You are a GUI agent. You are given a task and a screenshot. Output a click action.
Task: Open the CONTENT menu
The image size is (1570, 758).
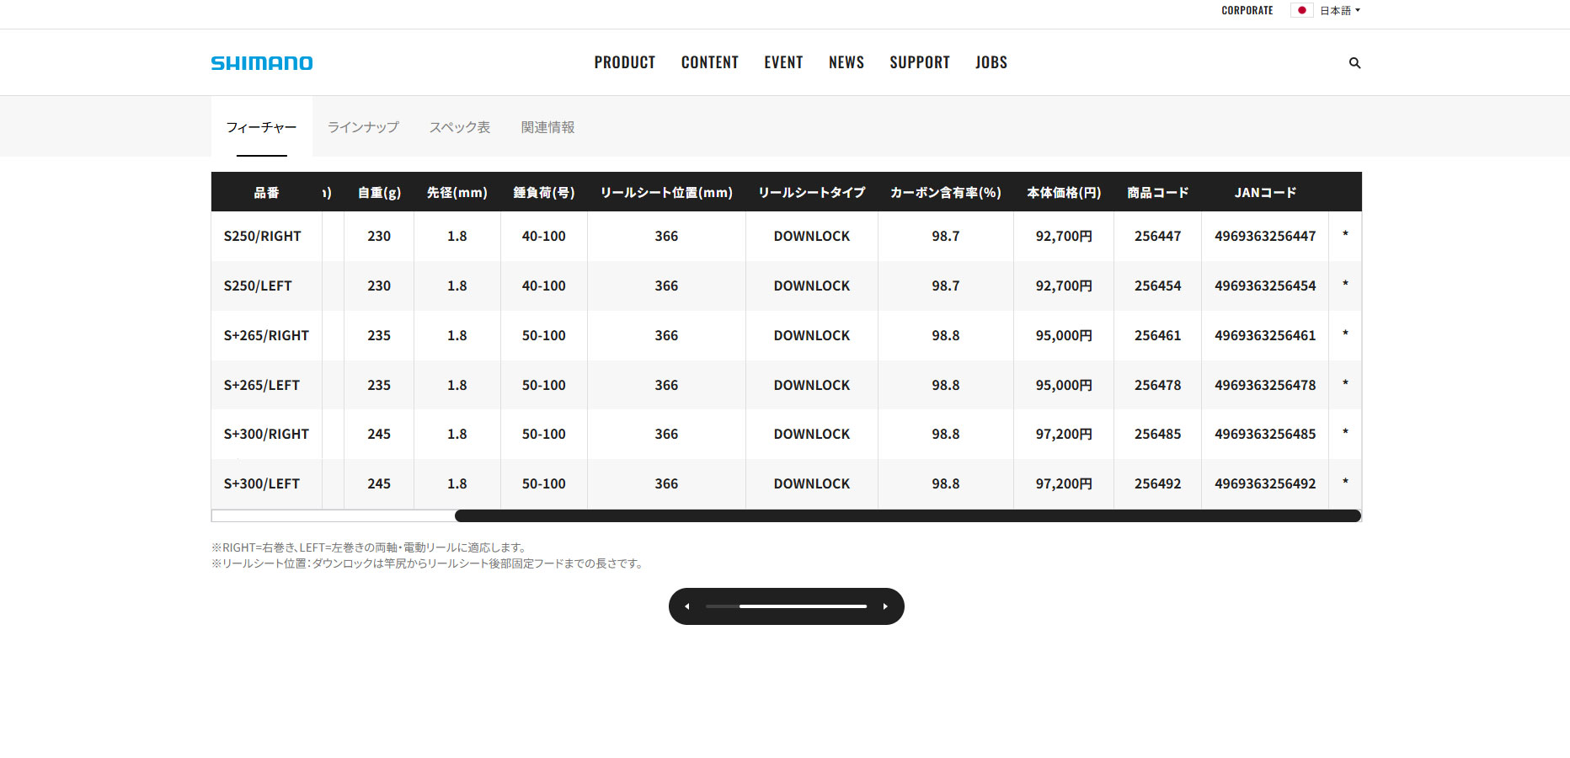click(710, 62)
